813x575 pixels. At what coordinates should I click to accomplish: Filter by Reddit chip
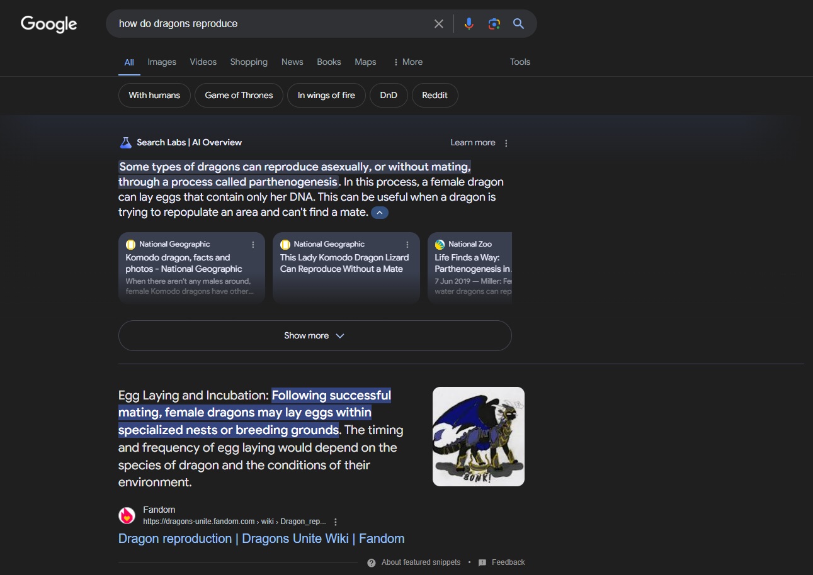435,96
